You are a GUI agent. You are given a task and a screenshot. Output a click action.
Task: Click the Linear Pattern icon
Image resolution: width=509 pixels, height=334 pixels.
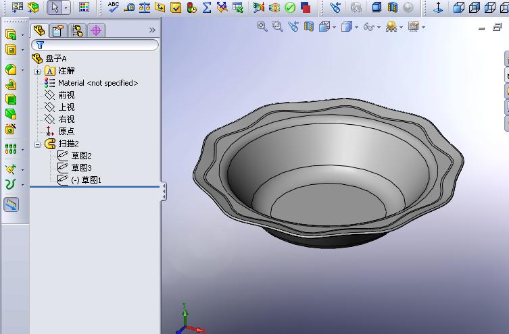[x=11, y=148]
